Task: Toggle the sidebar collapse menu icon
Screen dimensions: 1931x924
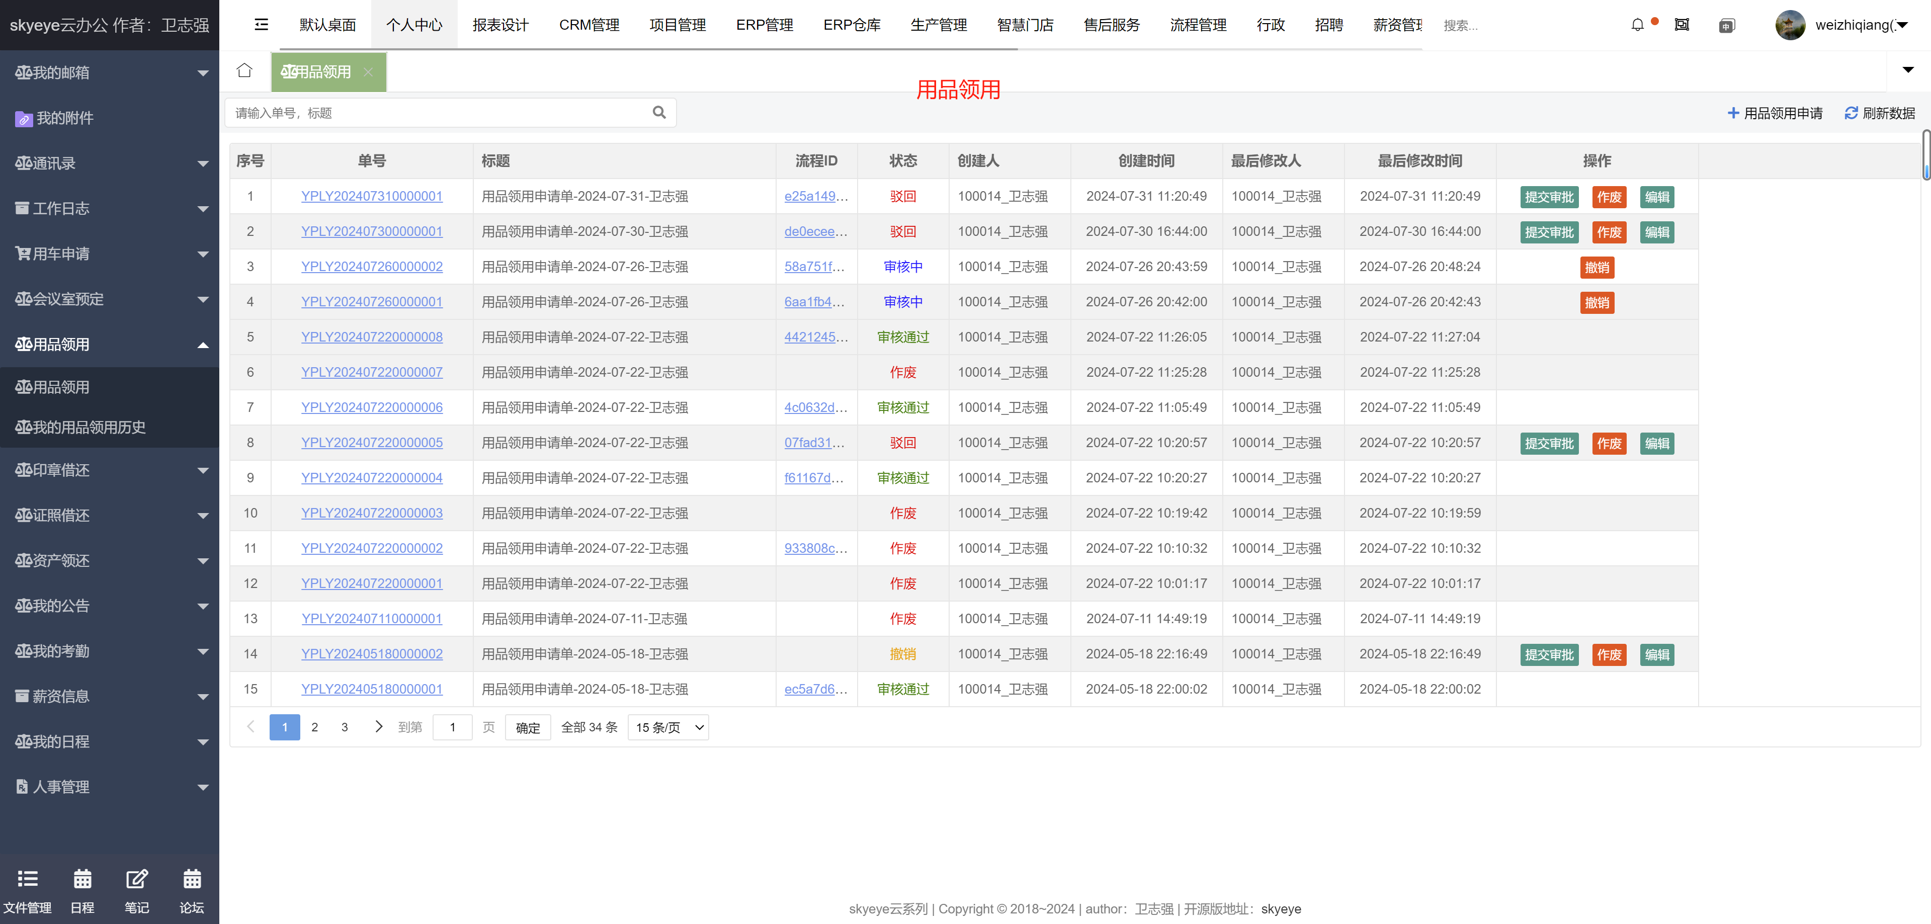Action: [x=261, y=26]
